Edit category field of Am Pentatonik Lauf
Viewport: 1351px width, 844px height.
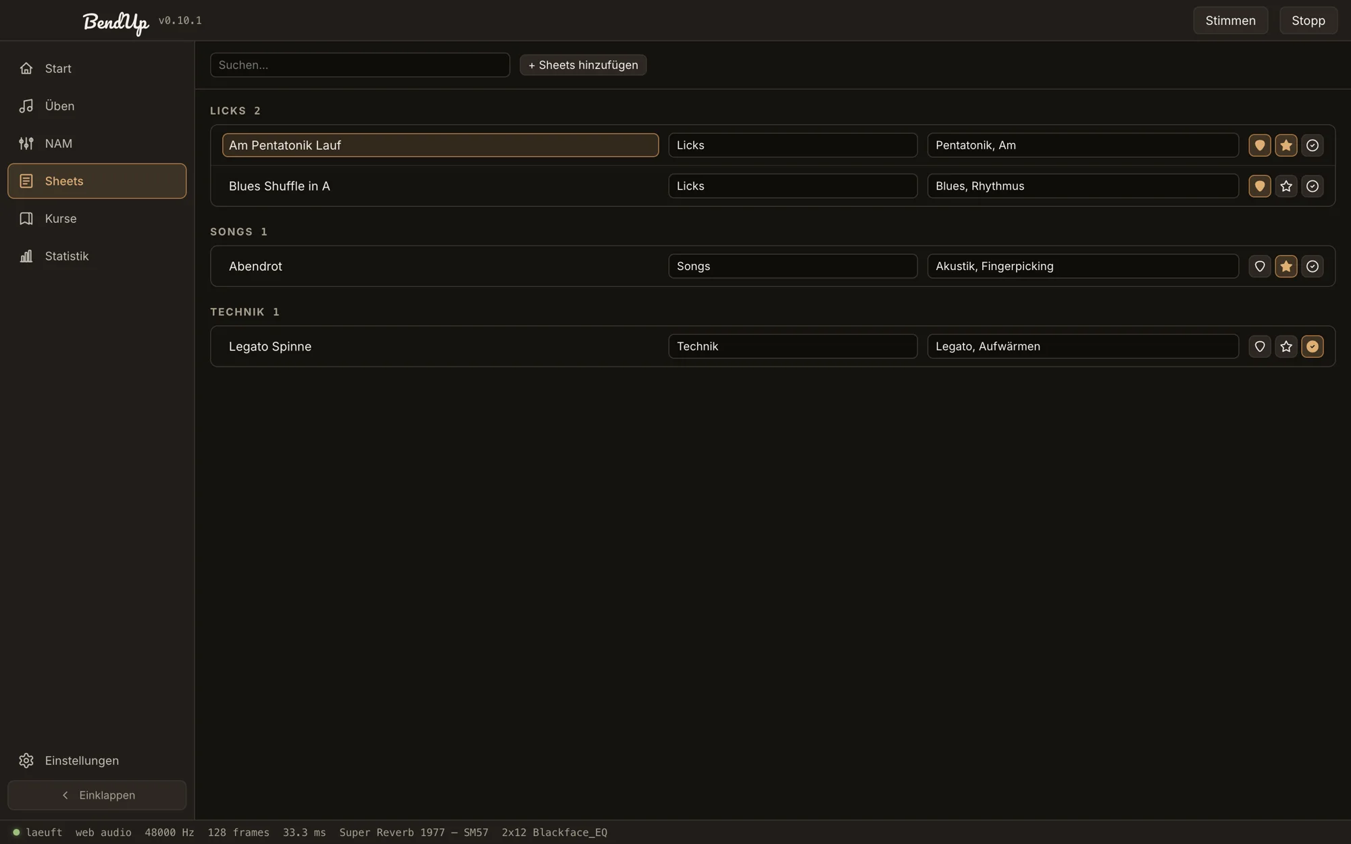pos(793,145)
